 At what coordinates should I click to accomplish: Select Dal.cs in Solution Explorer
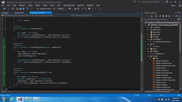click(157, 46)
